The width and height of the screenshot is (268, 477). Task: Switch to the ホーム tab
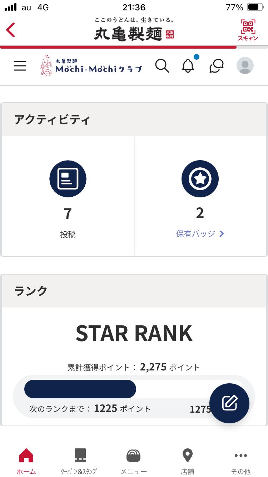coord(26,461)
